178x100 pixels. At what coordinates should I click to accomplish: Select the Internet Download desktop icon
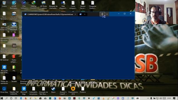34,5
